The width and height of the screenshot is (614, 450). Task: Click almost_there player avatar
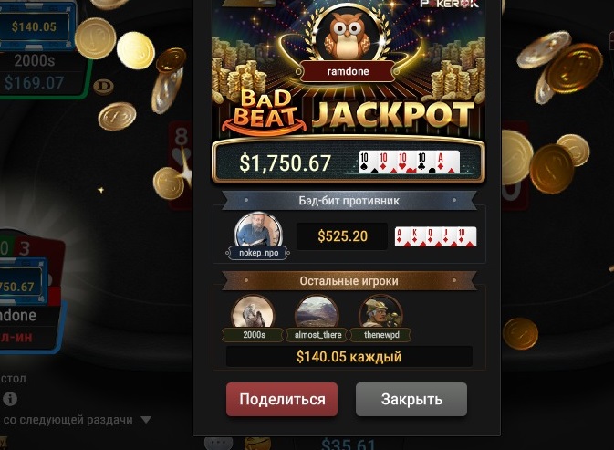317,312
